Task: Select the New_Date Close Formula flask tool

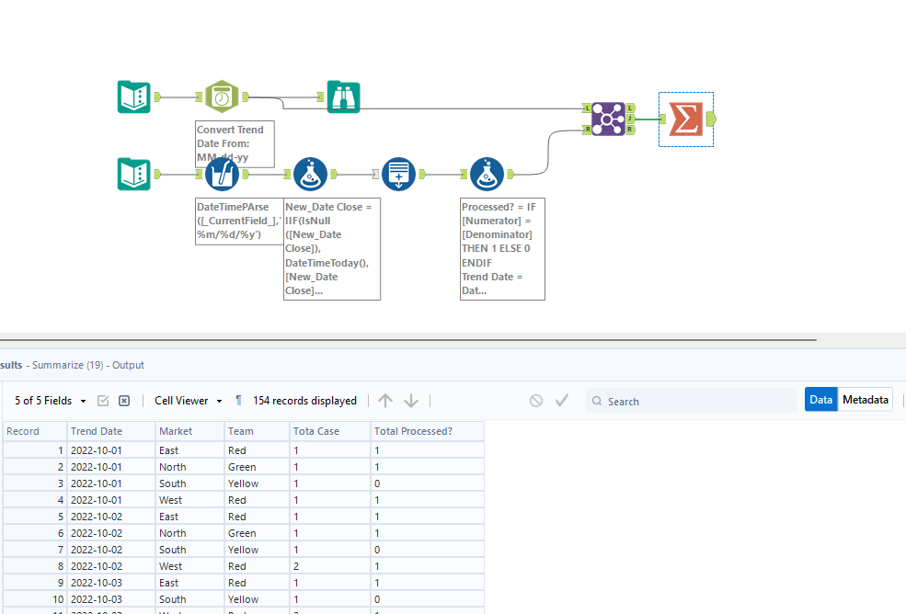Action: click(310, 174)
